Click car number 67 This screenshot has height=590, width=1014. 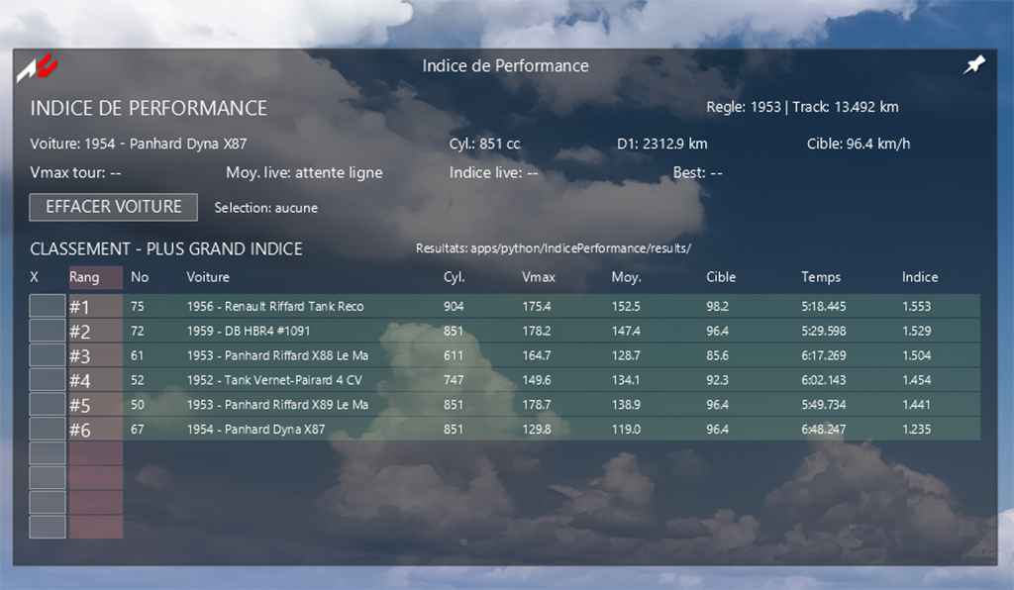tap(137, 429)
